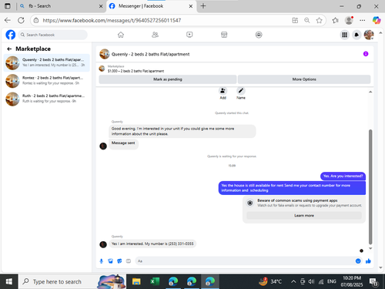Screen dimensions: 385x289
Task: Choose a sticker icon in composer
Action: 119,261
